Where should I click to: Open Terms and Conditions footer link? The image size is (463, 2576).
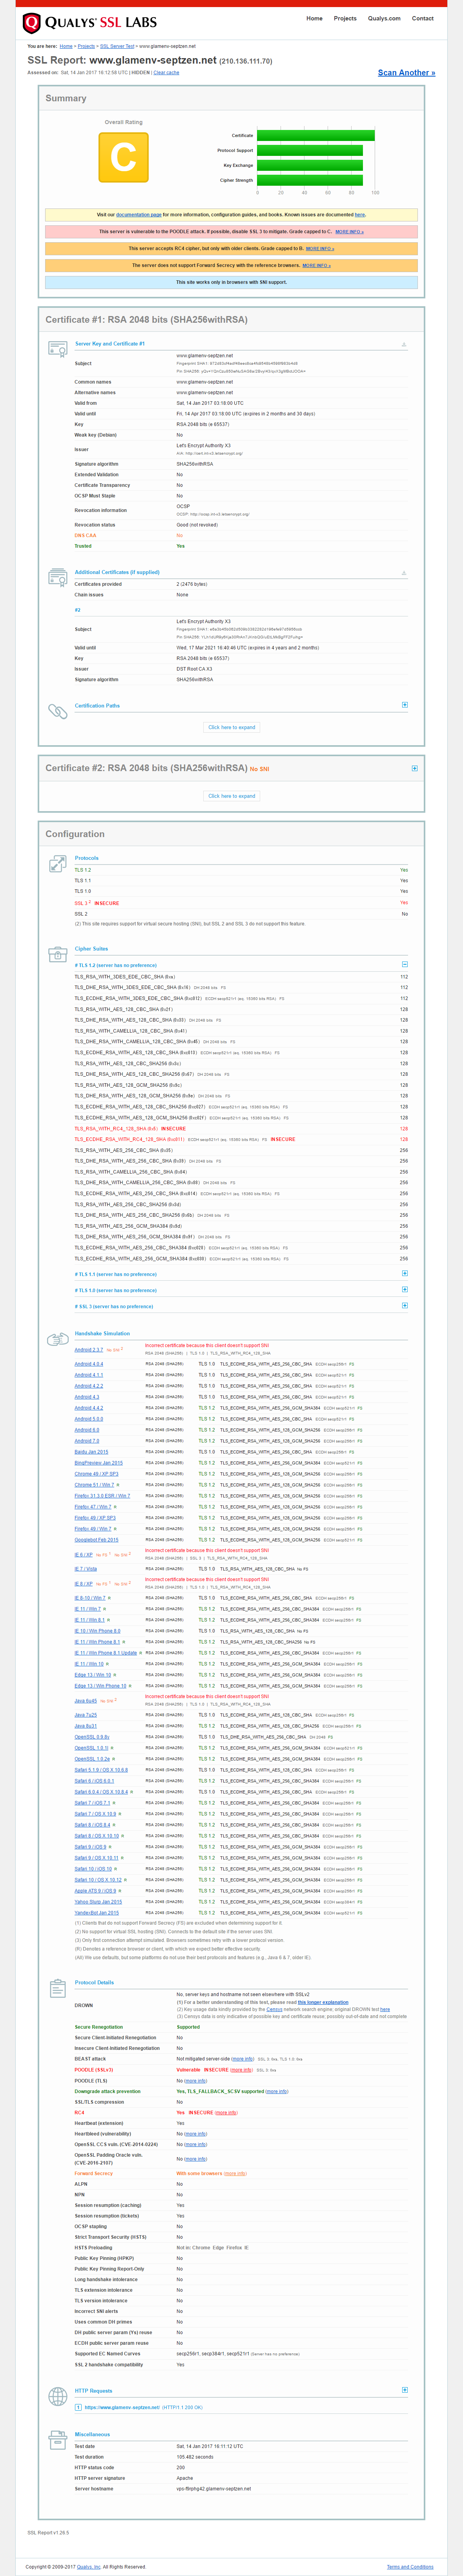tap(410, 2567)
